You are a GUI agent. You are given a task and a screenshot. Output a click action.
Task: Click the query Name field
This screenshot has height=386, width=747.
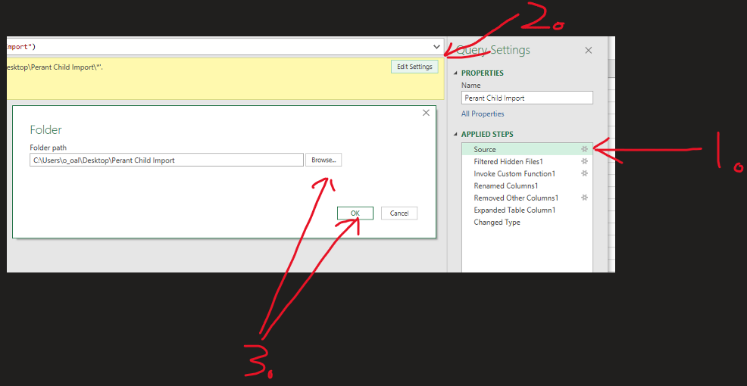click(x=527, y=98)
